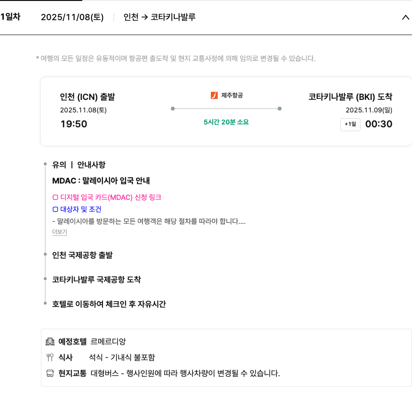This screenshot has height=406, width=412.
Task: Open the 디지털 입국 카드(MDAC) 신청 링크
Action: click(110, 197)
